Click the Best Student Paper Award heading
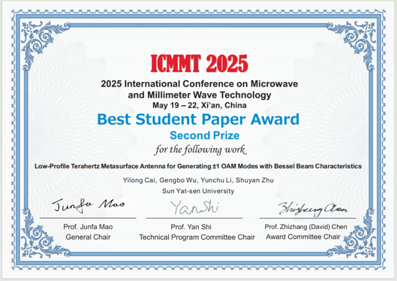Image resolution: width=397 pixels, height=281 pixels. tap(198, 119)
